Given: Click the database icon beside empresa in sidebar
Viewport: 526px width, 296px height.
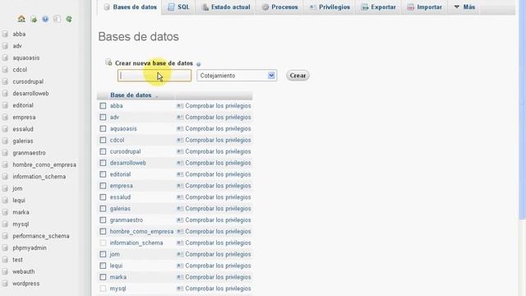Looking at the screenshot, I should click(5, 118).
